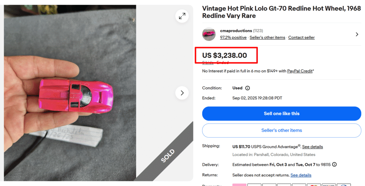
Task: Click the Contact seller link
Action: coord(301,37)
